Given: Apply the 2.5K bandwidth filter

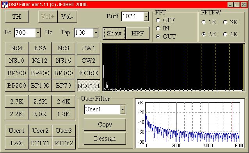Looking at the screenshot, I should click(40, 101).
